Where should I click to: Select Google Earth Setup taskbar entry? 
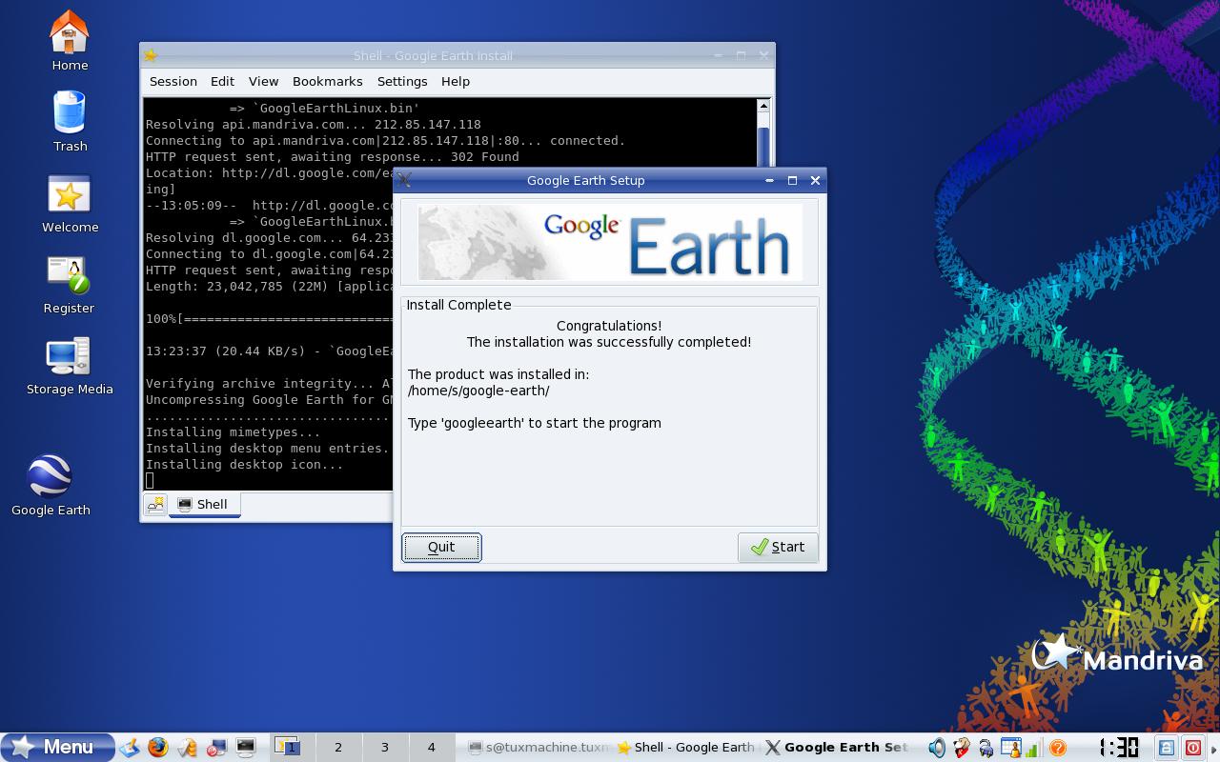pyautogui.click(x=839, y=747)
